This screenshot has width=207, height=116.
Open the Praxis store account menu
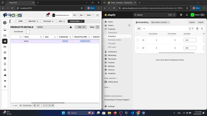pos(197,15)
